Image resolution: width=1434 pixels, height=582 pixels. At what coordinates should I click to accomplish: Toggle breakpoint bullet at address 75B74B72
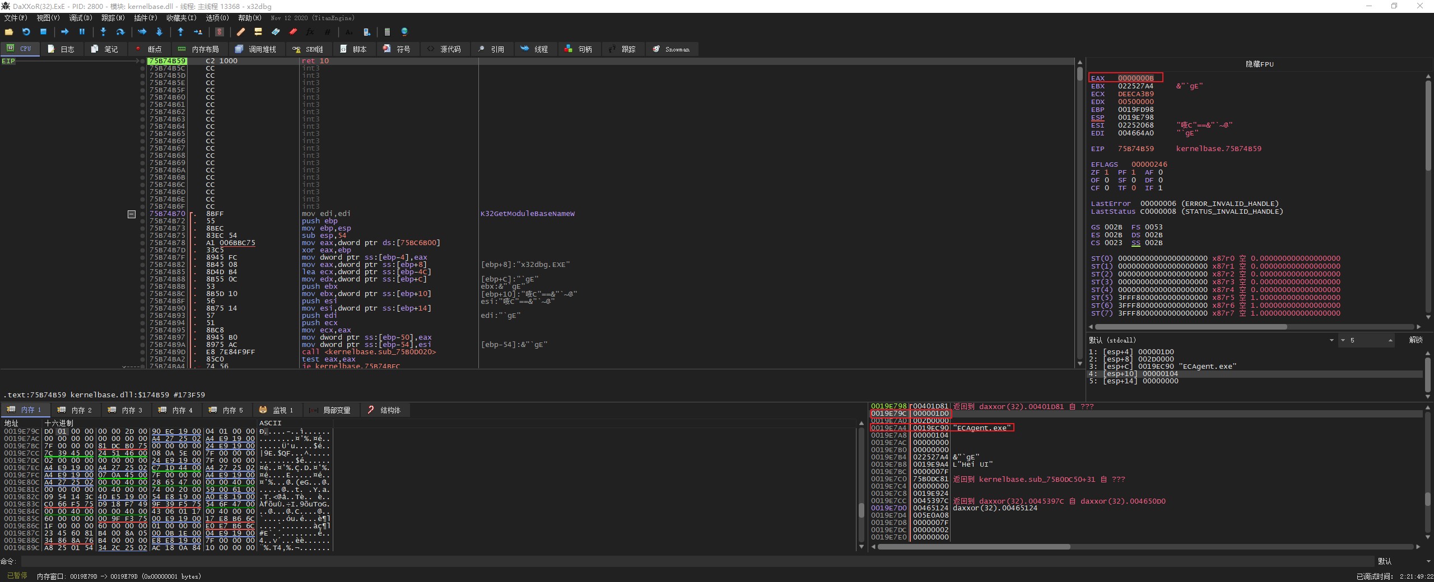[x=143, y=221]
